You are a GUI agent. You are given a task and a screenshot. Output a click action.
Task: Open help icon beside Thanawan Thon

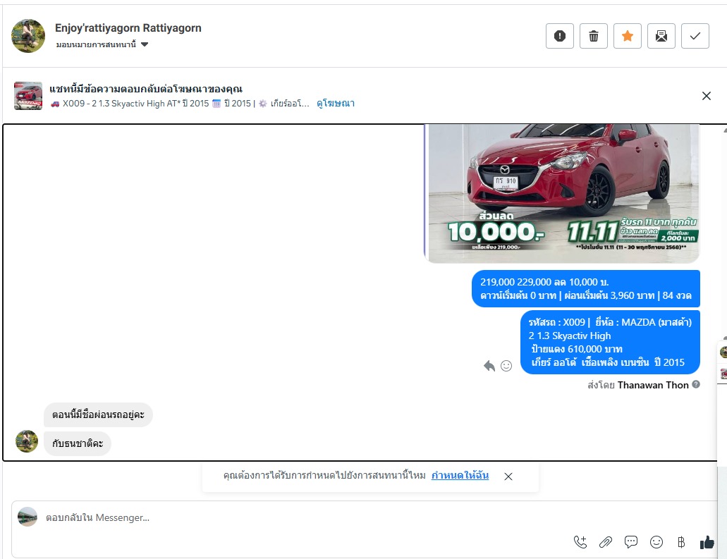point(696,384)
